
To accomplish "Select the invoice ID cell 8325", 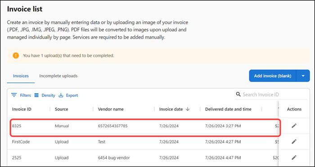I will [x=16, y=126].
